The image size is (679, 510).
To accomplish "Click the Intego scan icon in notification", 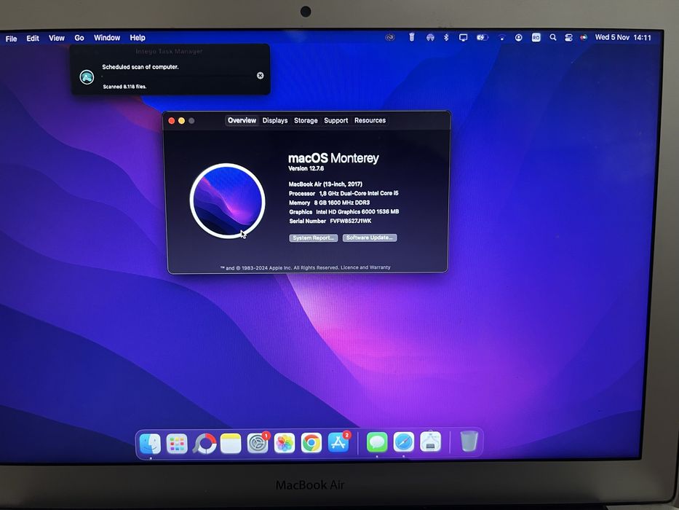I will coord(87,77).
